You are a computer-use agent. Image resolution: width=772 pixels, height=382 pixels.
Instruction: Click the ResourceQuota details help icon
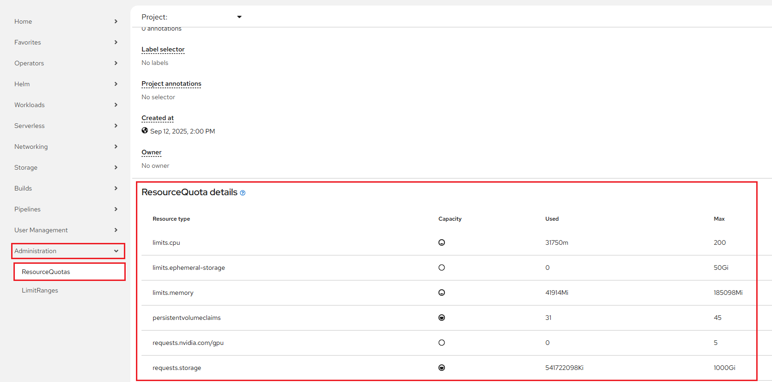[243, 193]
